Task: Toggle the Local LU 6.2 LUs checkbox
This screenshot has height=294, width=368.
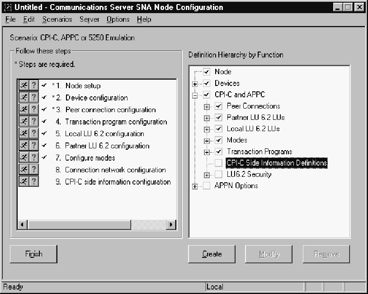Action: [218, 129]
